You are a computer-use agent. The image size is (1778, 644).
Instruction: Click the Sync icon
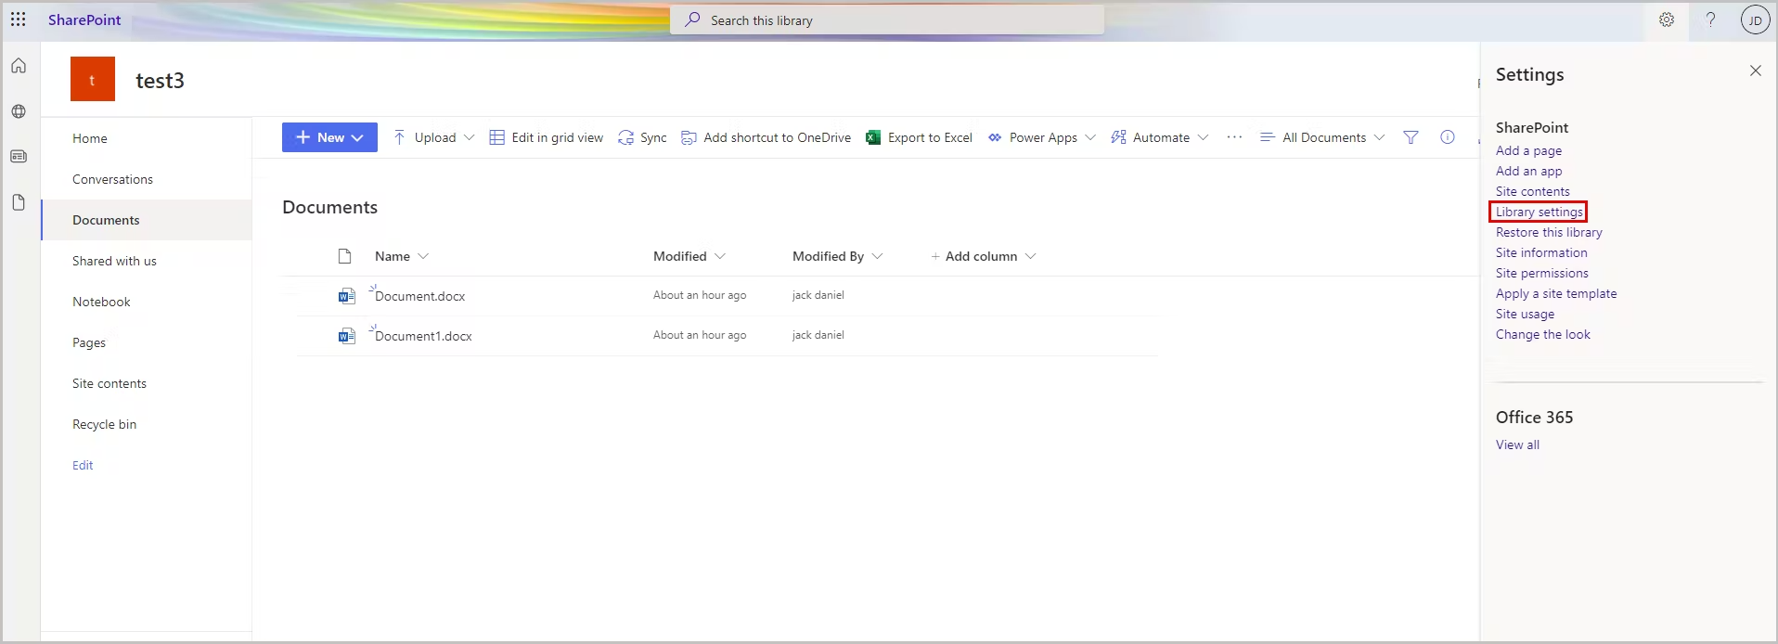pos(626,137)
